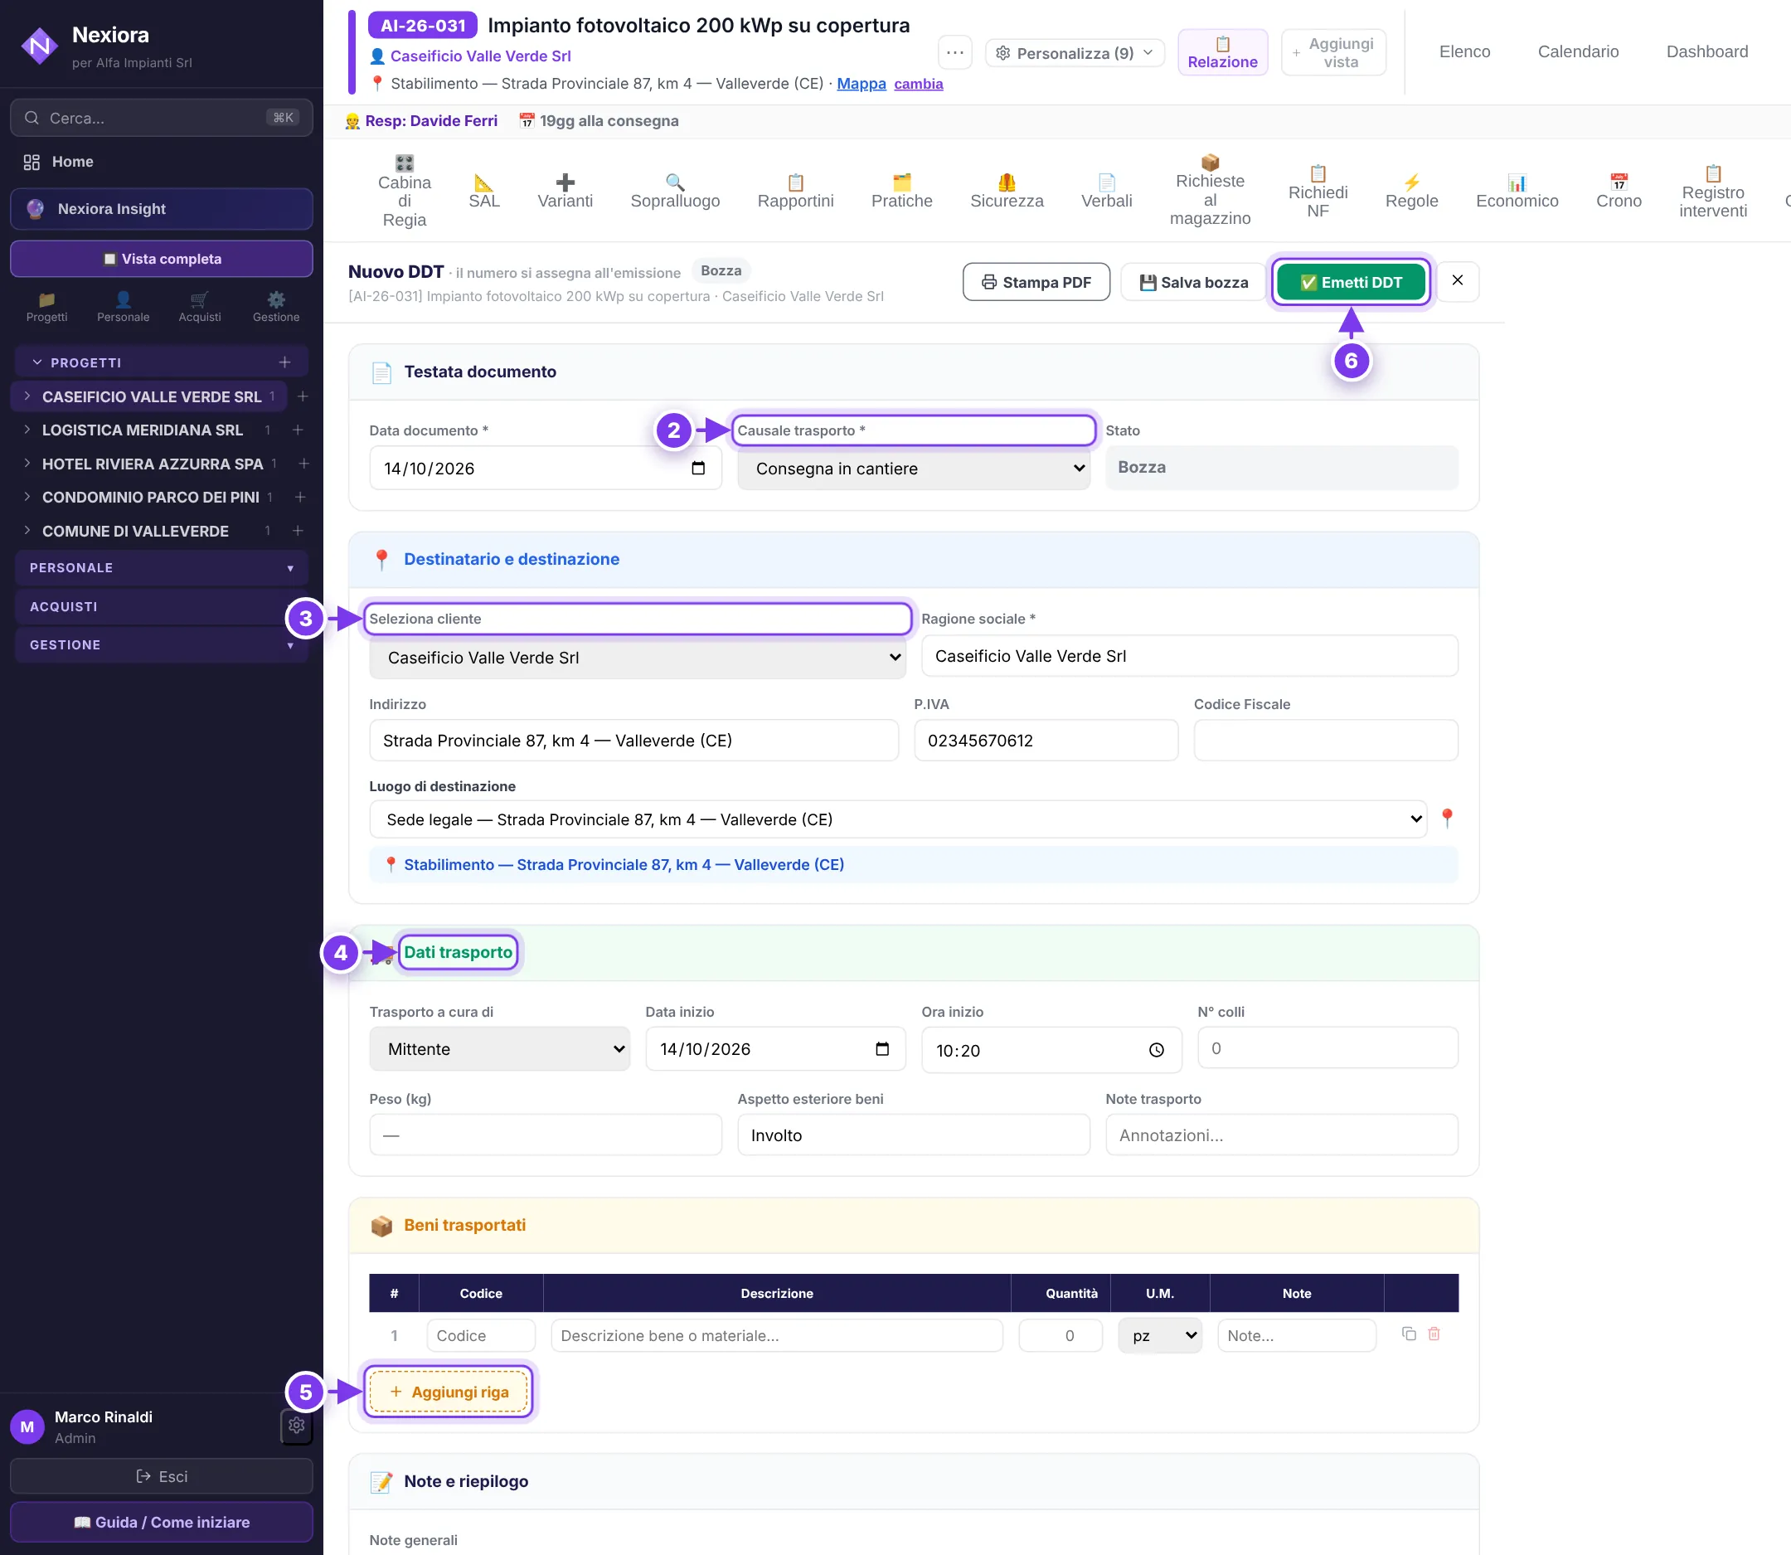Screen dimensions: 1791x1555
Task: Open the Acquisti cart shortcut icon
Action: click(200, 307)
